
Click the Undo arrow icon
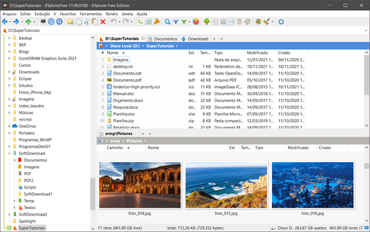(x=114, y=22)
